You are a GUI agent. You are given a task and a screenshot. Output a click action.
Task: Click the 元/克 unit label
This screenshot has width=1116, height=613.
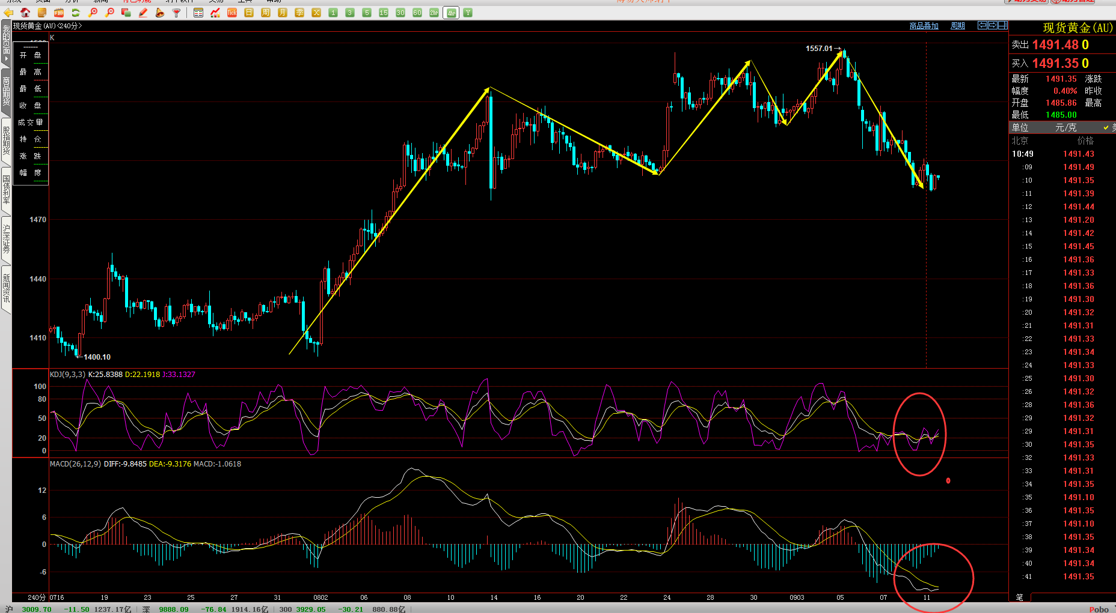(1065, 127)
